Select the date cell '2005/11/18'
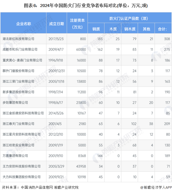Image resolution: width=172 pixels, height=193 pixels. tap(56, 82)
